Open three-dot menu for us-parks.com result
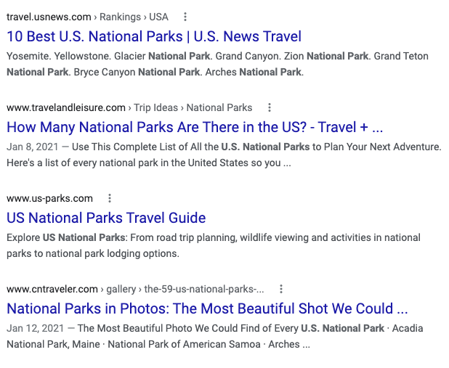449x368 pixels. (110, 198)
